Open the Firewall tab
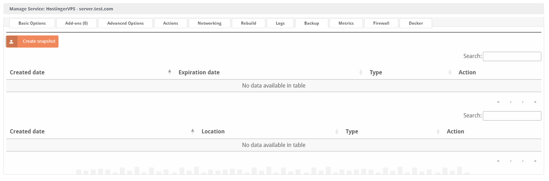549x181 pixels. tap(381, 23)
